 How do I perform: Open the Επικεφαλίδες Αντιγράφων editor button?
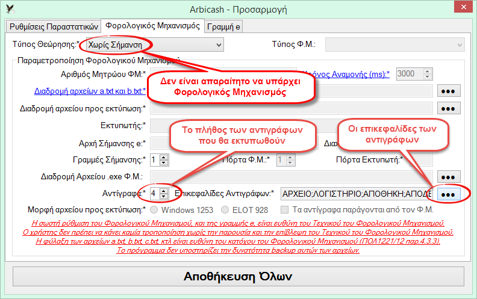point(449,194)
